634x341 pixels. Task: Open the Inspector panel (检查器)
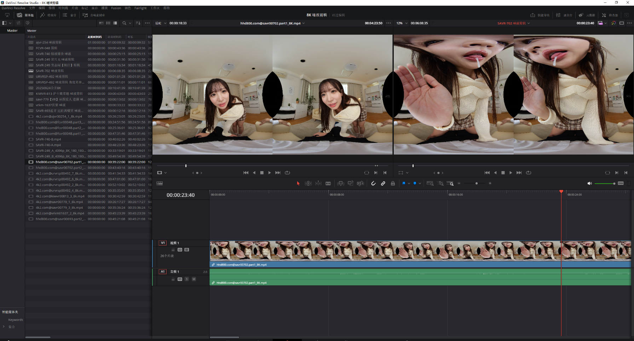click(610, 15)
